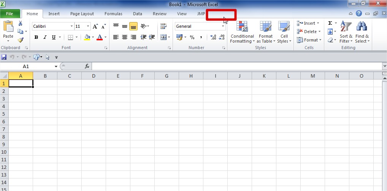Click the Sort & Filter button
Viewport: 387px width, 191px height.
(346, 33)
